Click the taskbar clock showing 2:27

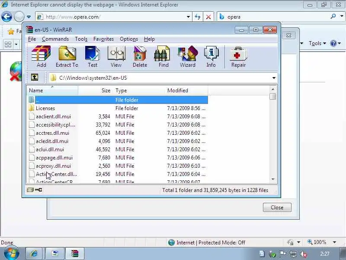click(325, 254)
